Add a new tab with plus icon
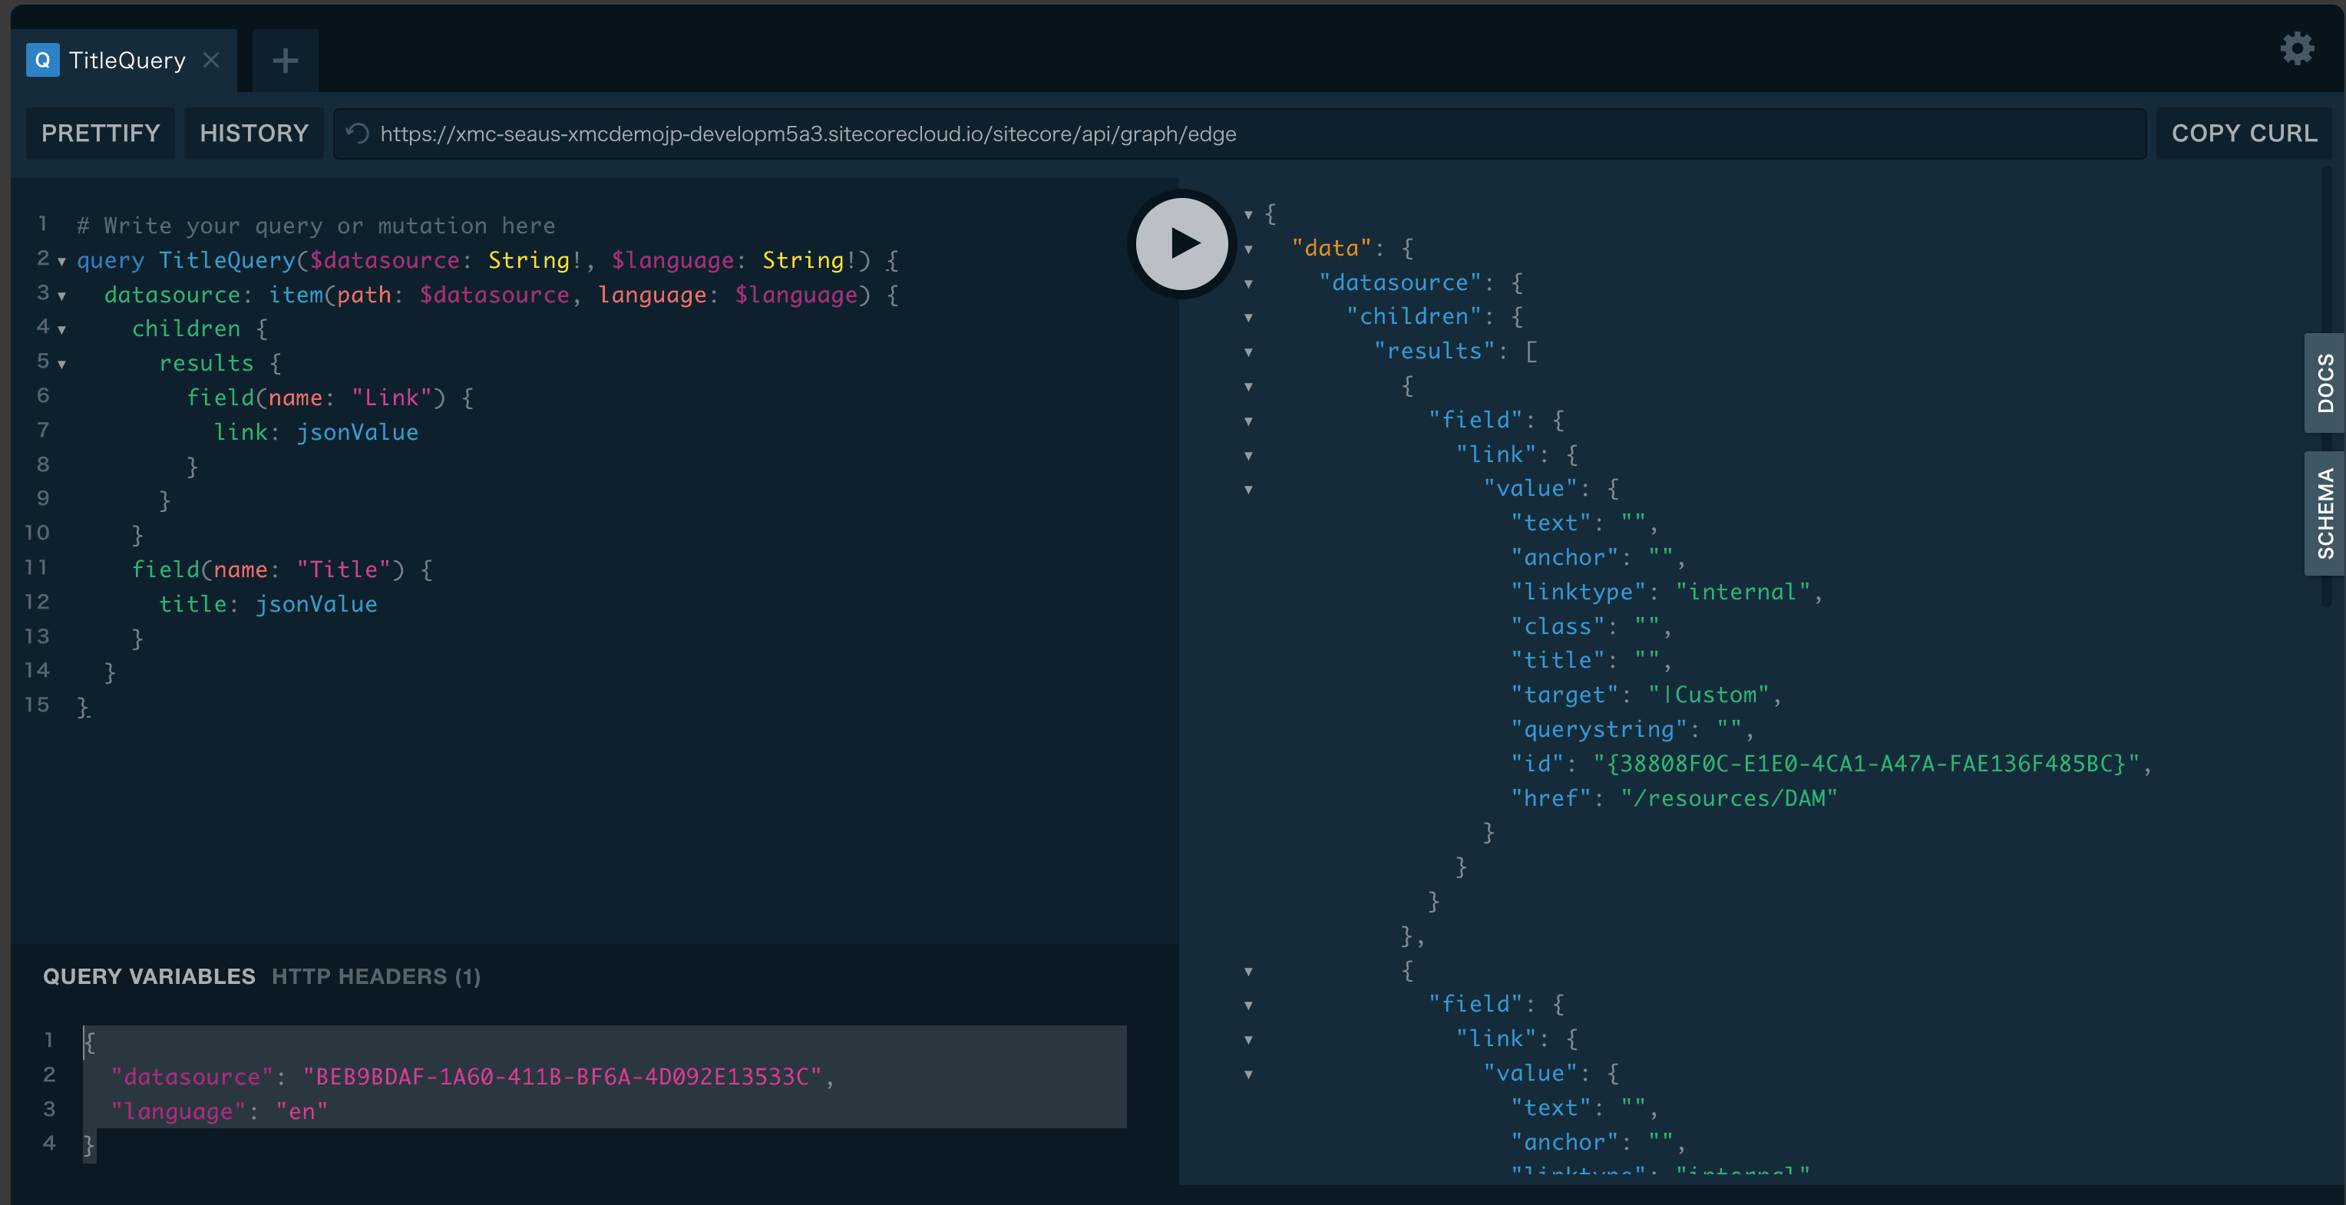 [285, 60]
